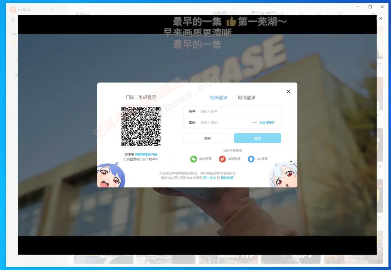Click the blue 登录 login button
This screenshot has height=270, width=391.
tap(257, 138)
